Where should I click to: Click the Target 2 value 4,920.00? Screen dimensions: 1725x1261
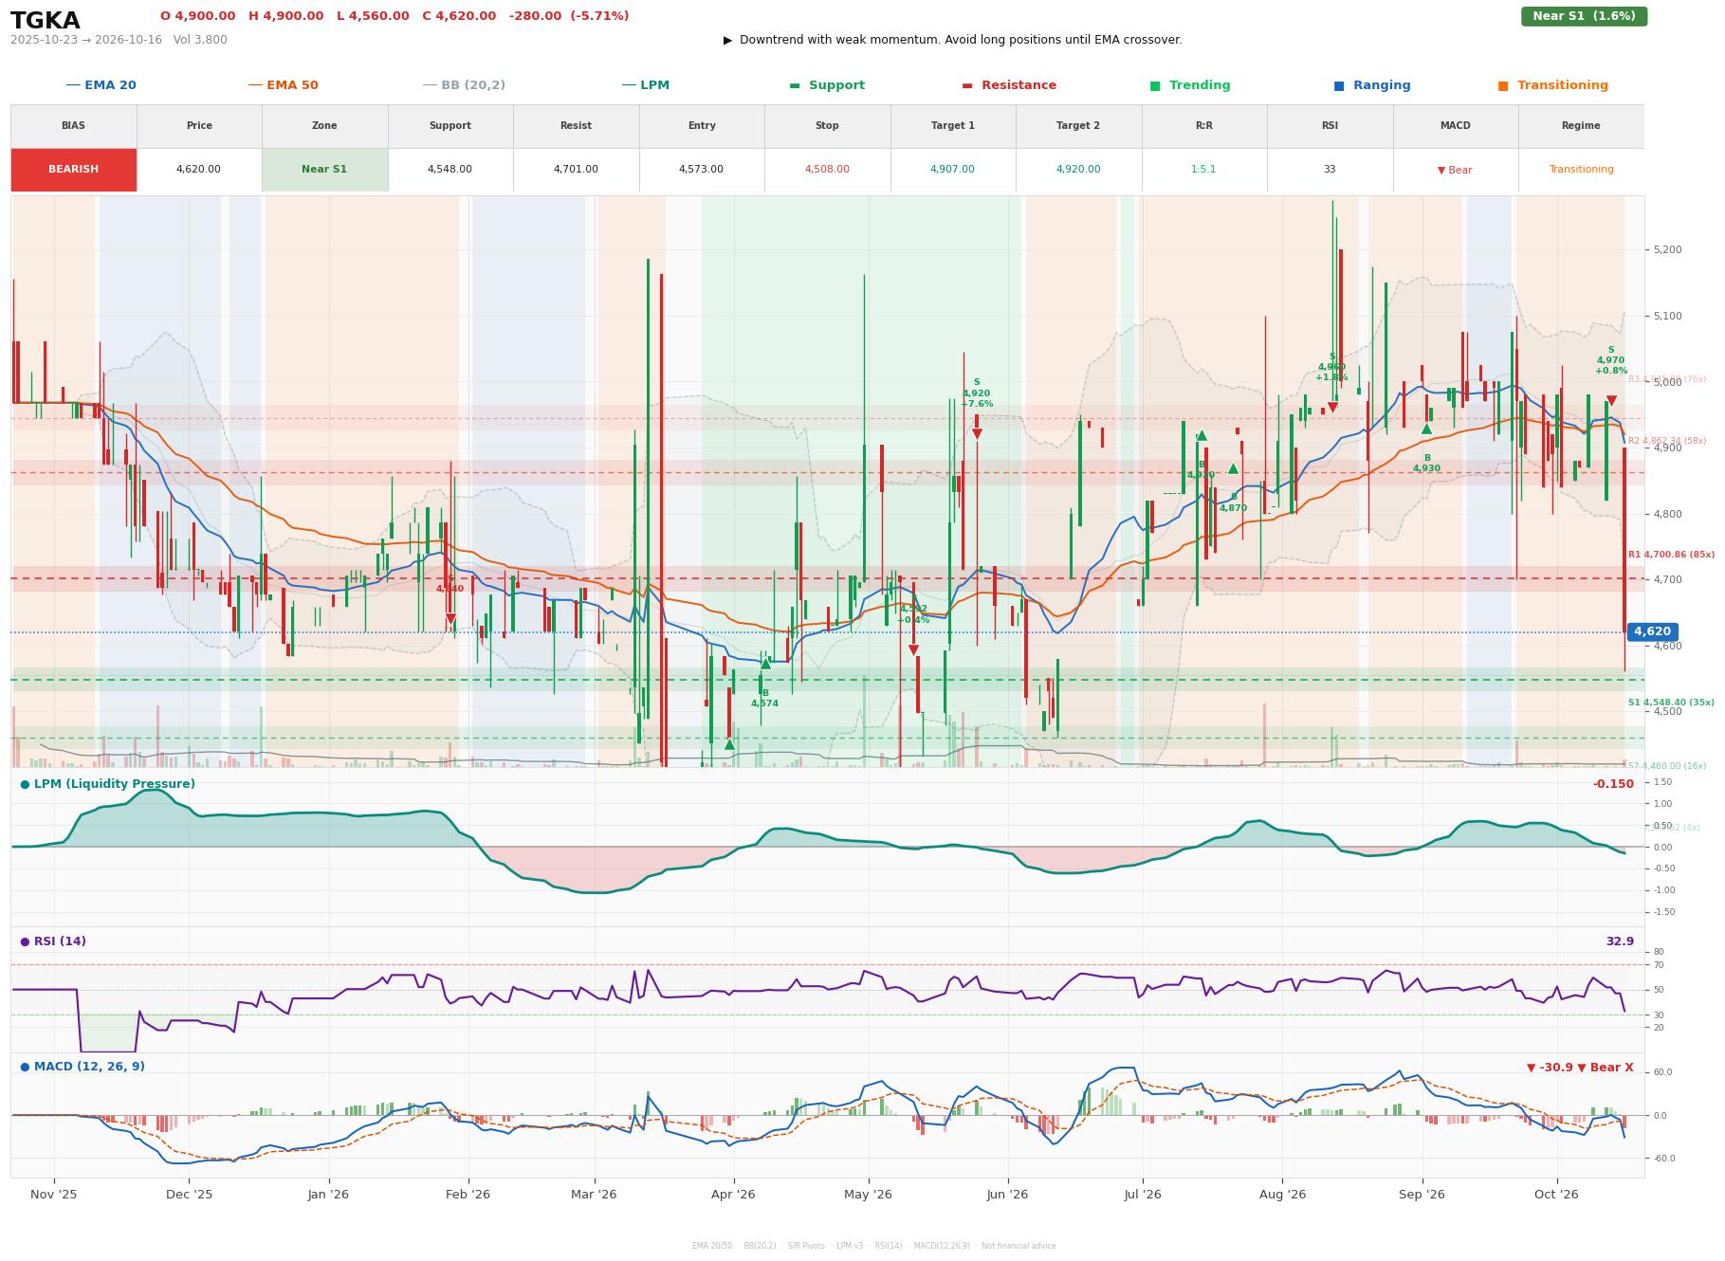tap(1078, 170)
